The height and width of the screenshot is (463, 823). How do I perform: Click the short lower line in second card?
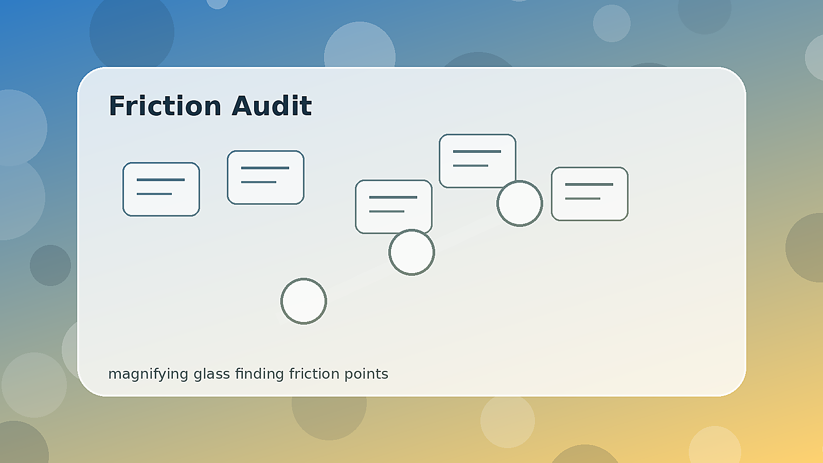[x=259, y=182]
